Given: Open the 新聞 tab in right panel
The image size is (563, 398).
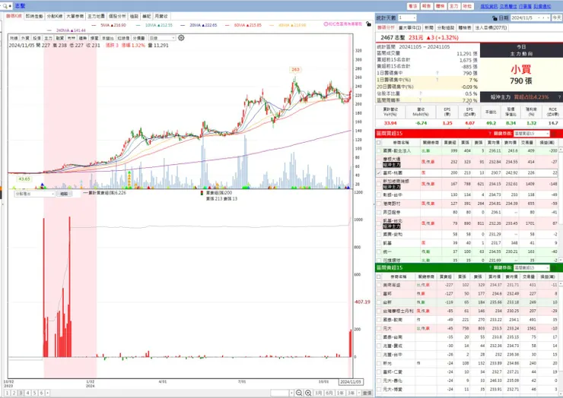Looking at the screenshot, I should click(428, 27).
